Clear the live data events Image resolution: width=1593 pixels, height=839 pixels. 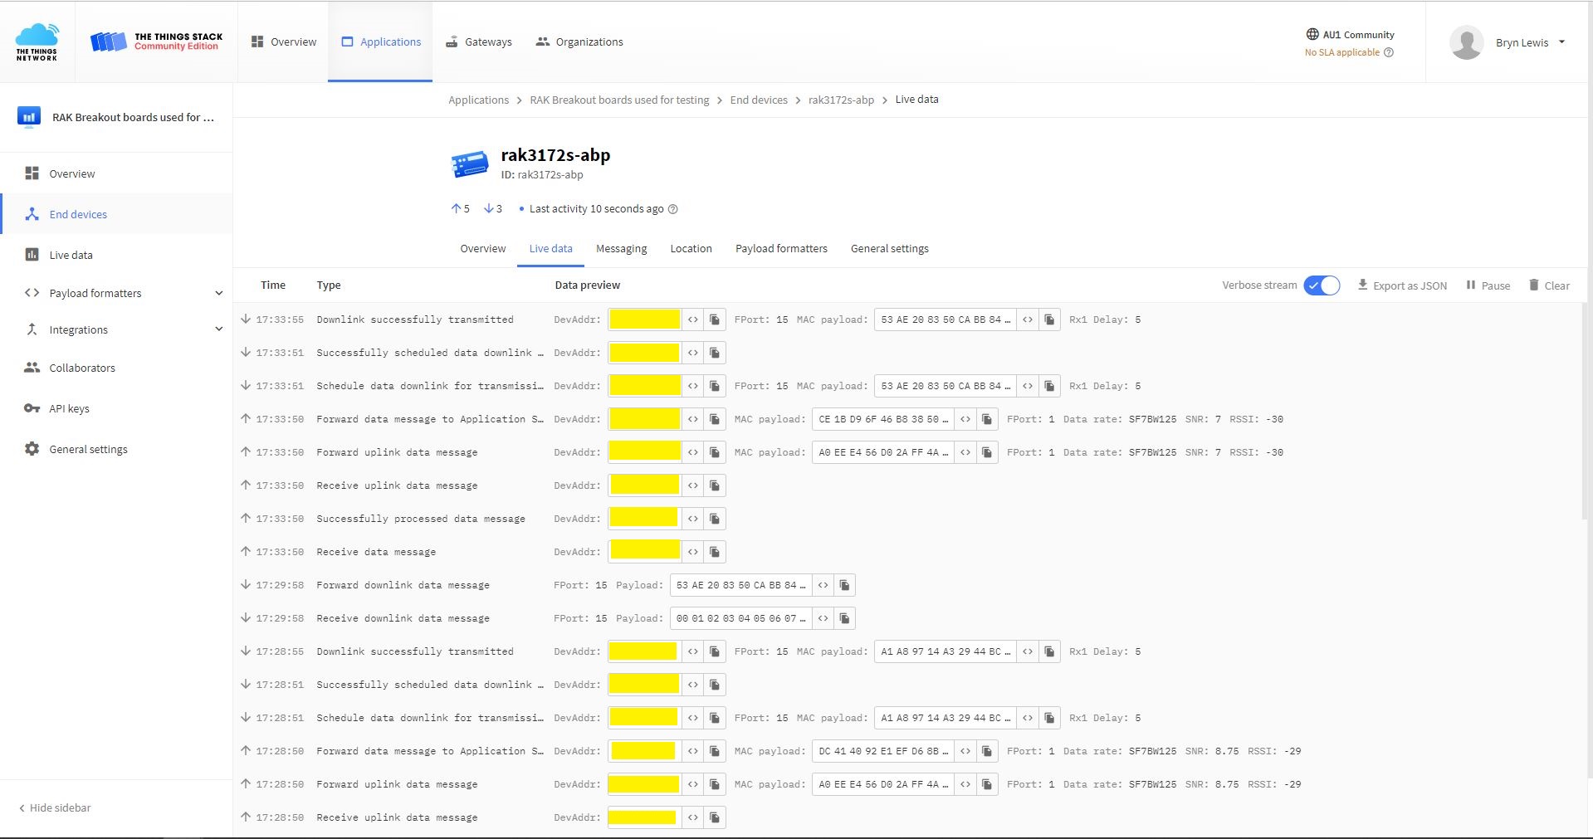1549,285
